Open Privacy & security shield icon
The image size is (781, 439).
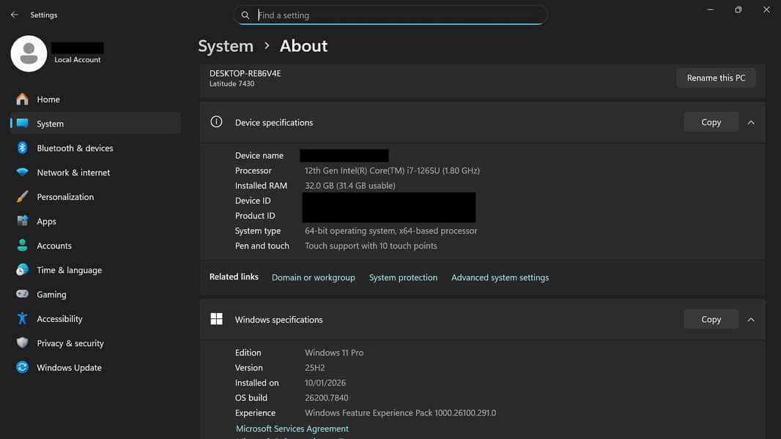click(23, 343)
